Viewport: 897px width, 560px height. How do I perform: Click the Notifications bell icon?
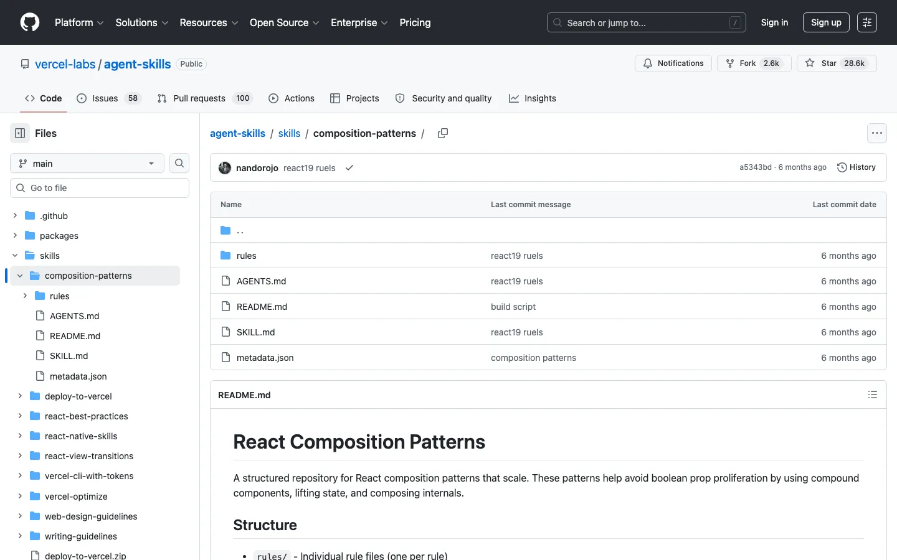click(648, 63)
